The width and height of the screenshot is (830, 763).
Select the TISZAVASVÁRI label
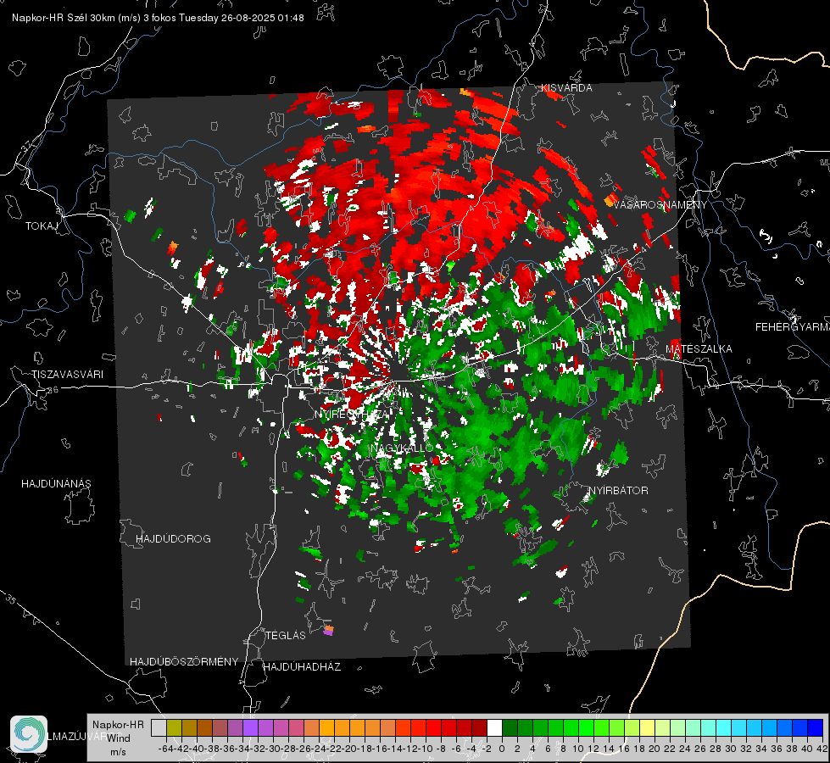click(67, 375)
